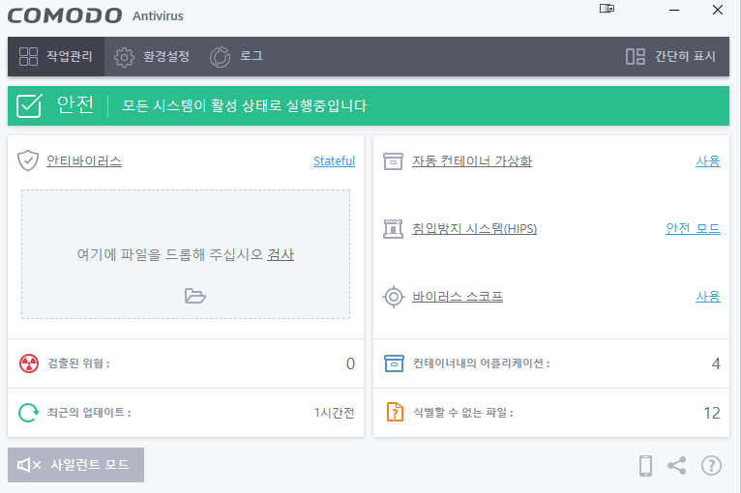Click the 로그 circular icon
741x493 pixels.
pyautogui.click(x=221, y=57)
